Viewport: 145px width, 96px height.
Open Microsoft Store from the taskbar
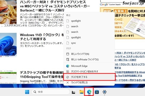point(97,92)
